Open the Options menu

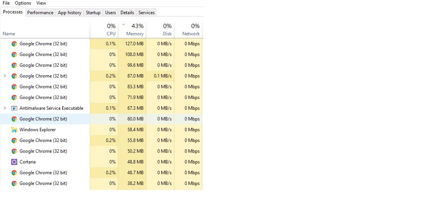tap(23, 3)
